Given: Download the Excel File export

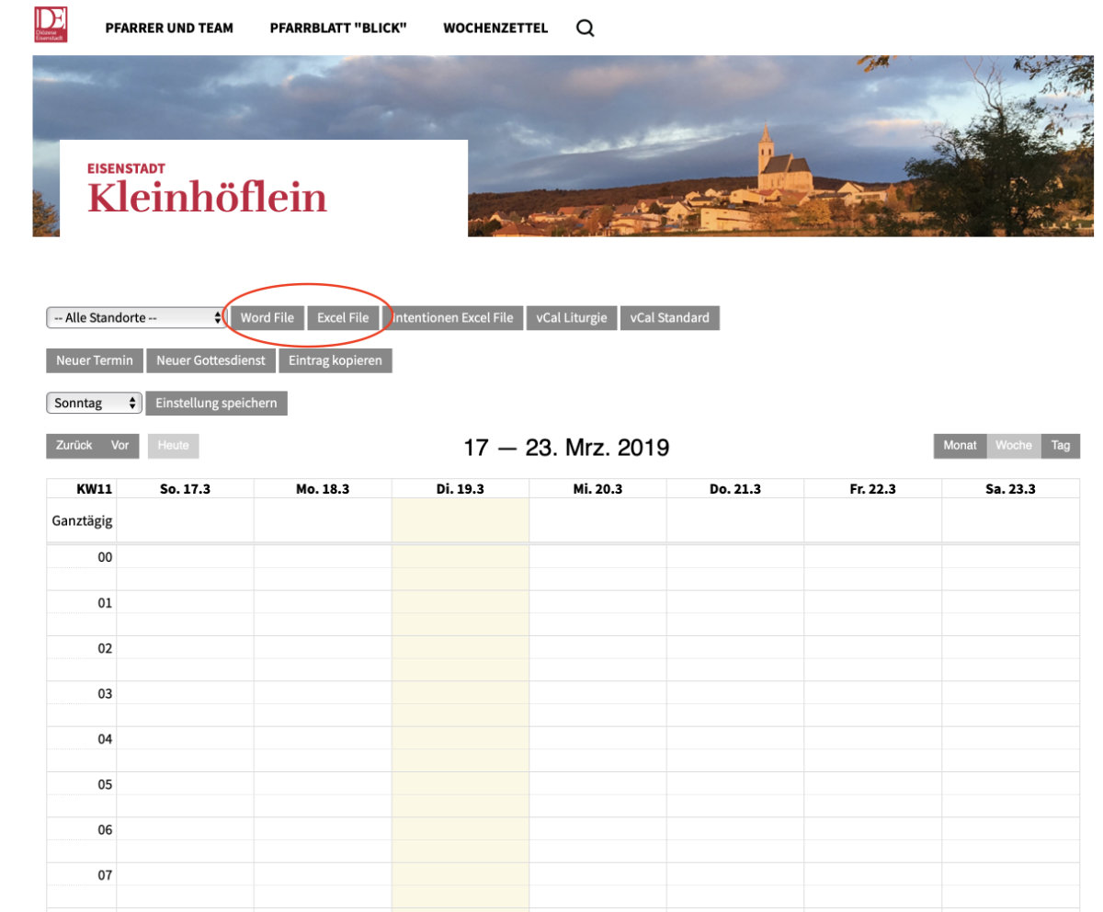Looking at the screenshot, I should (x=343, y=317).
